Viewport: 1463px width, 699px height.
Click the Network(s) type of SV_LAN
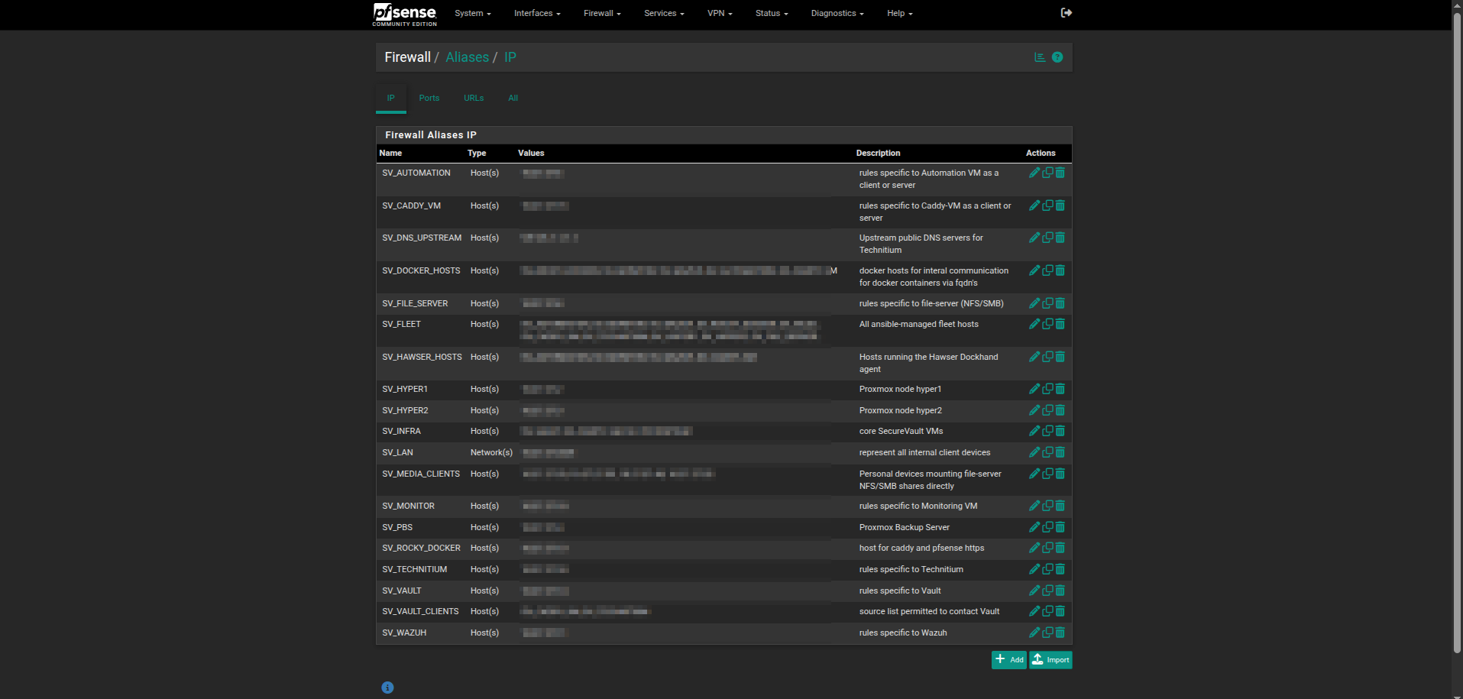[x=491, y=452]
